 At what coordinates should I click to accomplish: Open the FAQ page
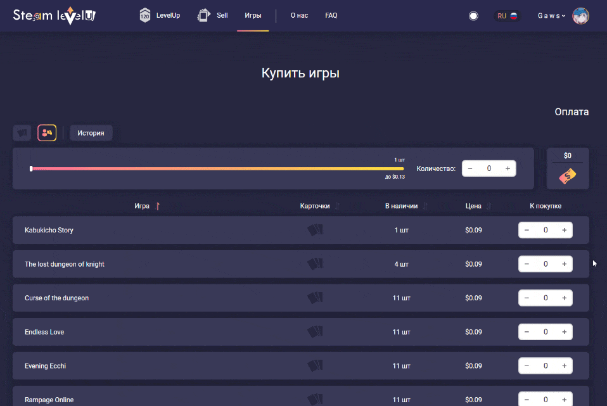pyautogui.click(x=331, y=15)
